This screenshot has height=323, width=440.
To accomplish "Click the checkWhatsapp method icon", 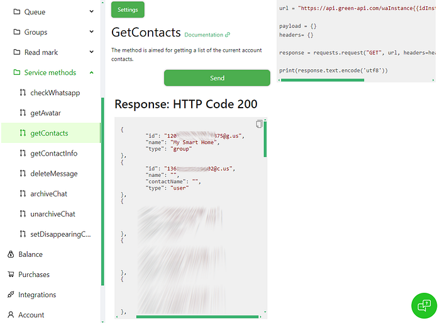I will click(x=23, y=93).
